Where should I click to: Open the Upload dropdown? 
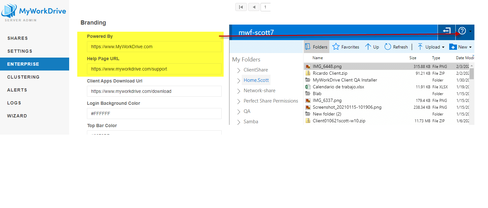coord(431,47)
